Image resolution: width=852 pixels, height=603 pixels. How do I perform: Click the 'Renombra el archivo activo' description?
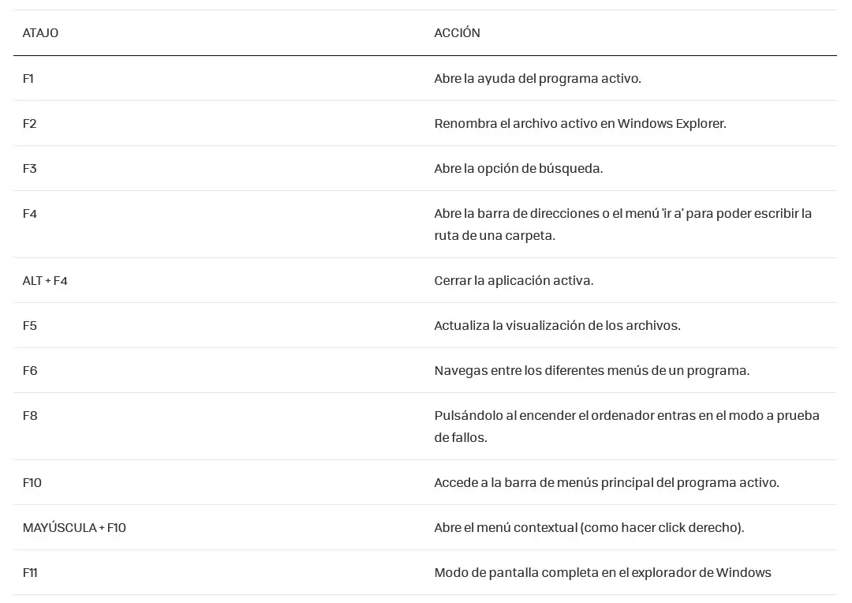point(580,123)
